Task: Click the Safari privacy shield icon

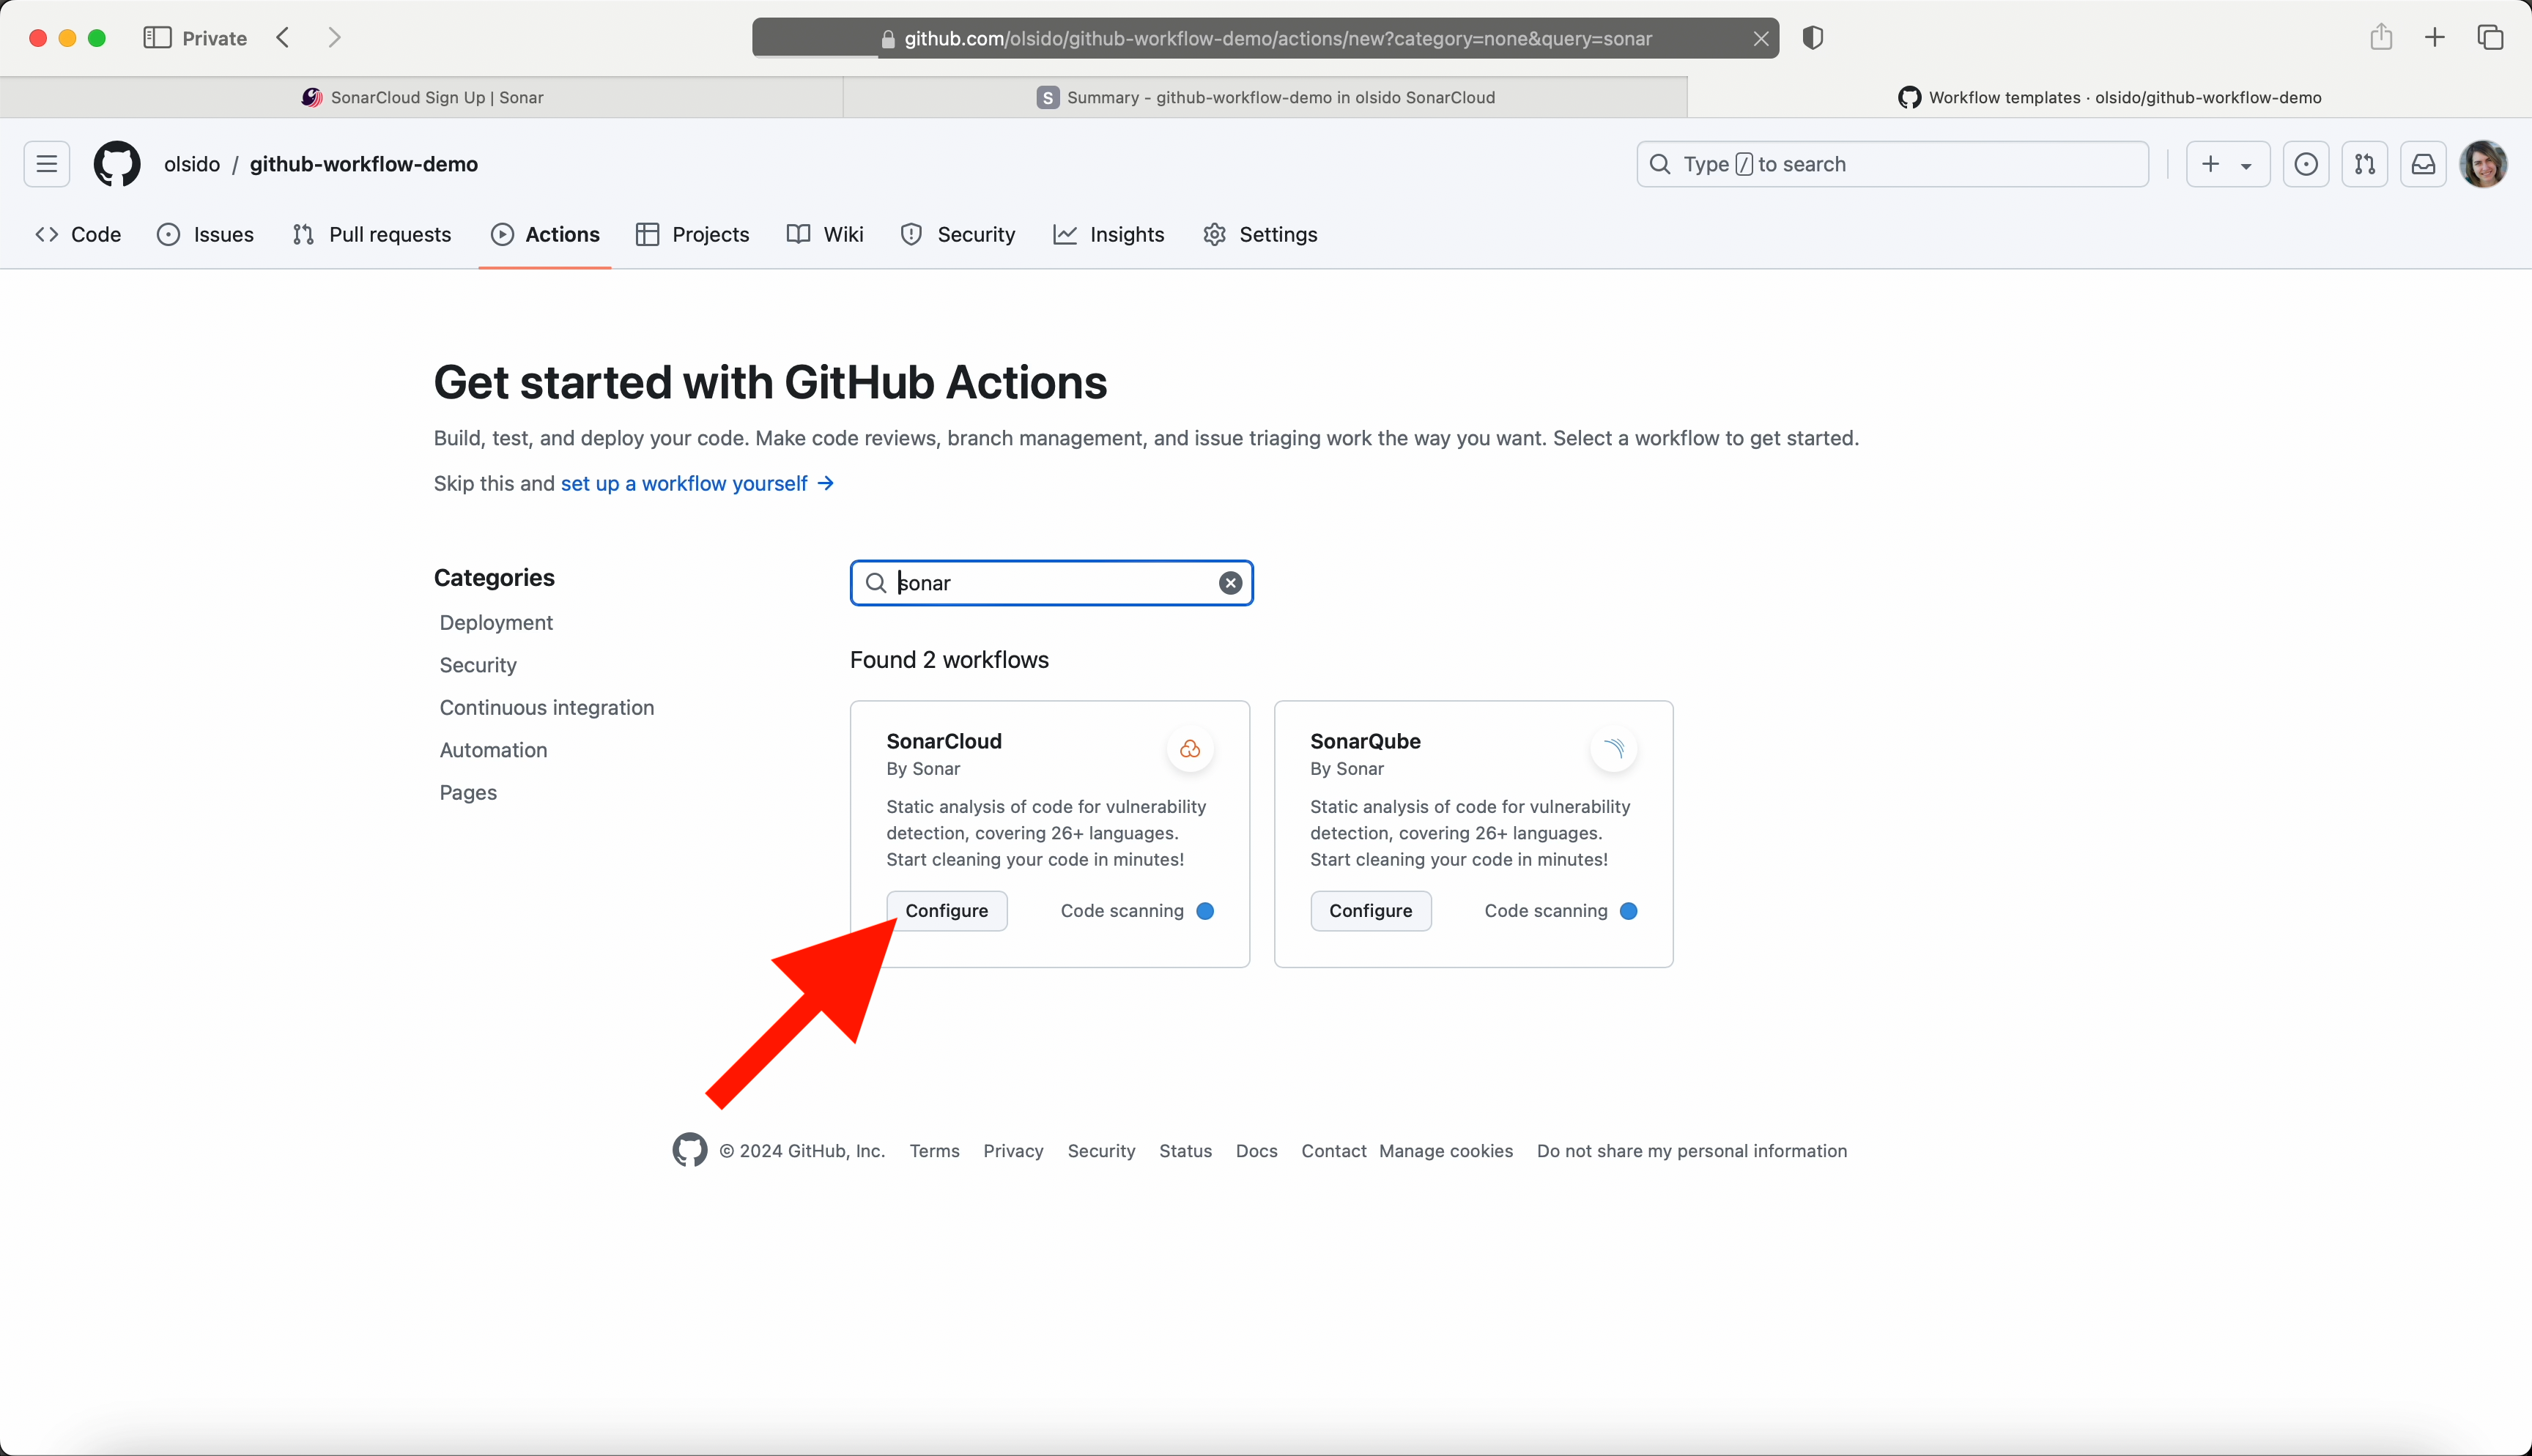Action: pyautogui.click(x=1813, y=38)
